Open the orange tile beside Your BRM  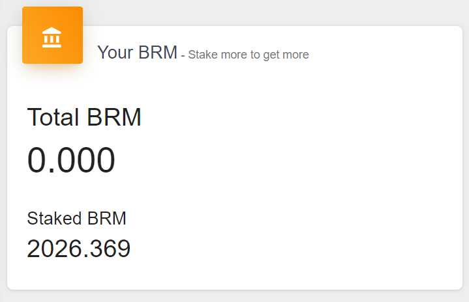click(x=52, y=35)
